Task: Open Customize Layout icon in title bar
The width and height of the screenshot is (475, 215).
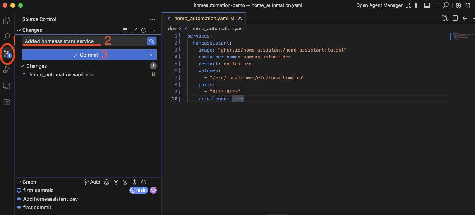Action: pyautogui.click(x=409, y=5)
